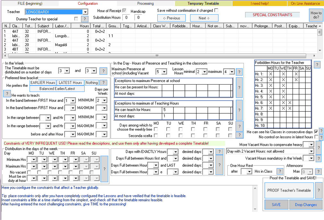Open 'Day with 2 Vacant Hours: not allowed' dropdown
Viewport: 324px width, 220px height.
pyautogui.click(x=312, y=151)
